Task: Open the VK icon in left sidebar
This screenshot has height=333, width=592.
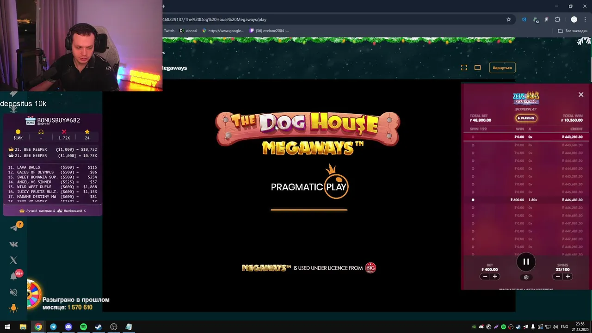Action: coord(14,244)
